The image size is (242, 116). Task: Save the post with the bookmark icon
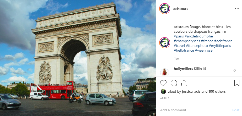coord(237,83)
